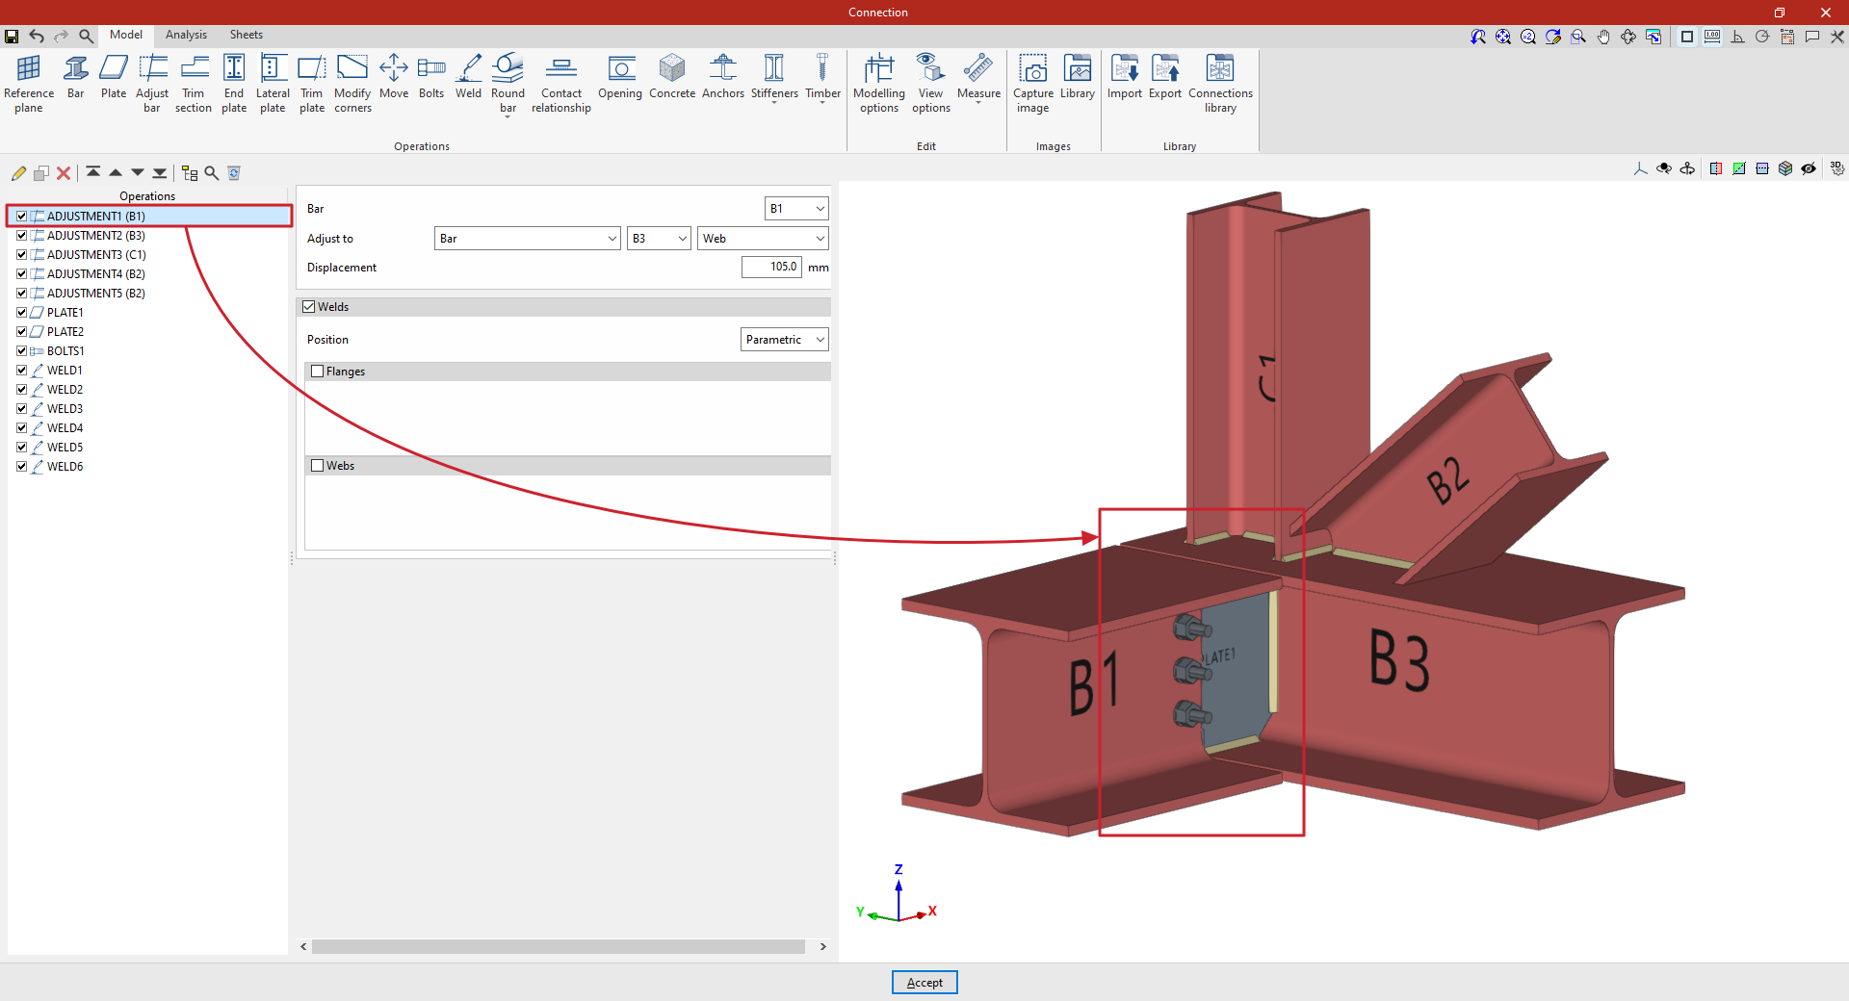Switch to the Analysis tab
This screenshot has width=1849, height=1001.
coord(186,35)
